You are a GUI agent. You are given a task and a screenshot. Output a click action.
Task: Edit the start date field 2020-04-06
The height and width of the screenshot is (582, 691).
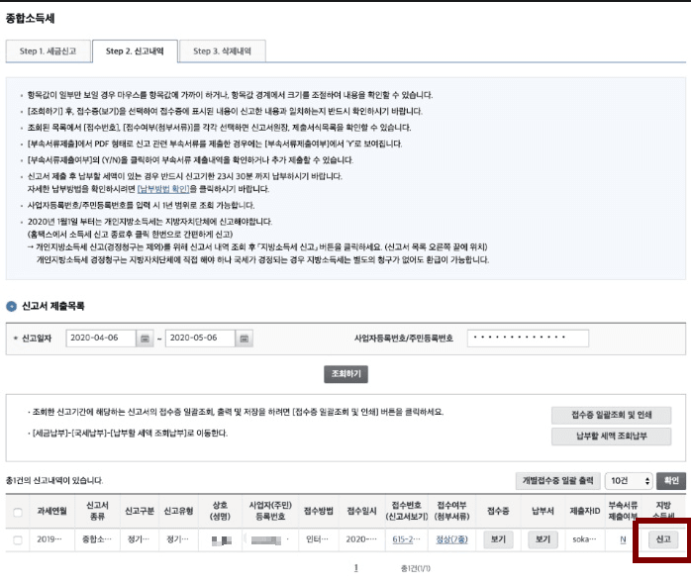101,338
